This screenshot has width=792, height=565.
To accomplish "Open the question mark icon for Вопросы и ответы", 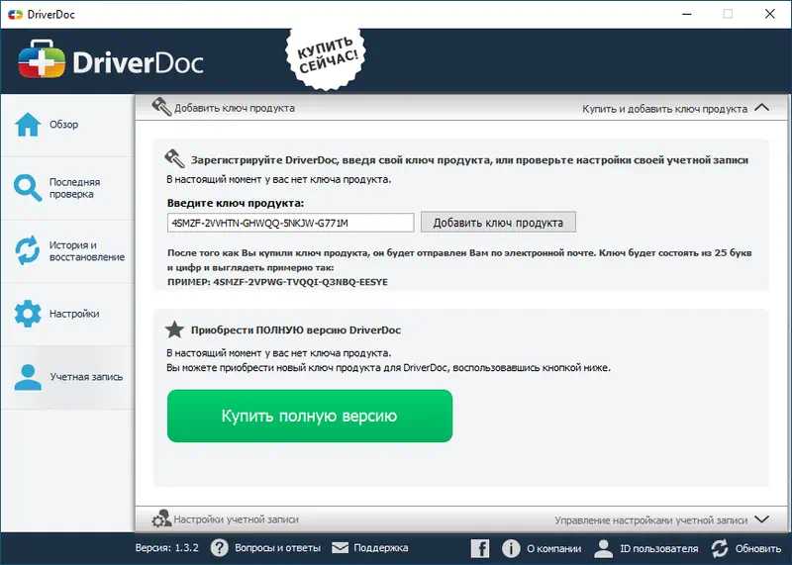I will (219, 548).
